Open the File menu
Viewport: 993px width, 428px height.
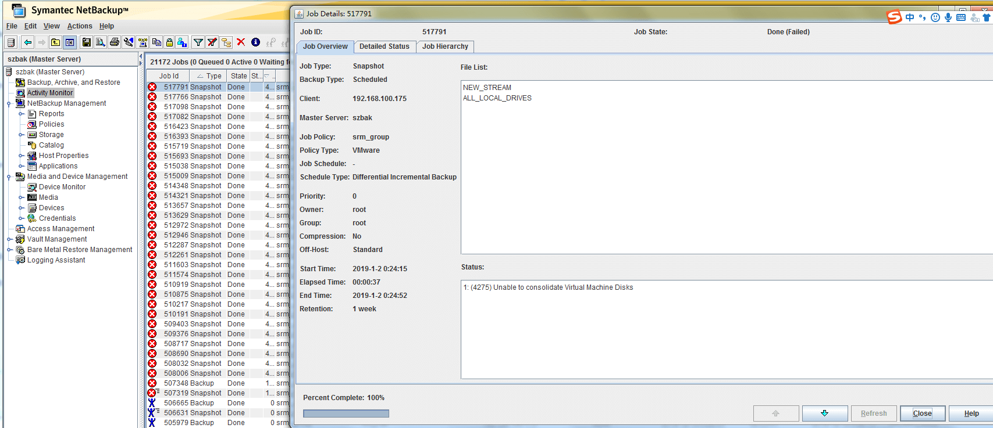coord(12,26)
